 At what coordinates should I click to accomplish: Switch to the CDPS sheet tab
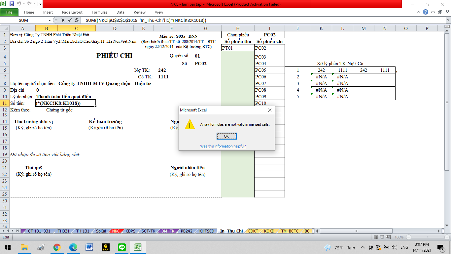pyautogui.click(x=130, y=231)
